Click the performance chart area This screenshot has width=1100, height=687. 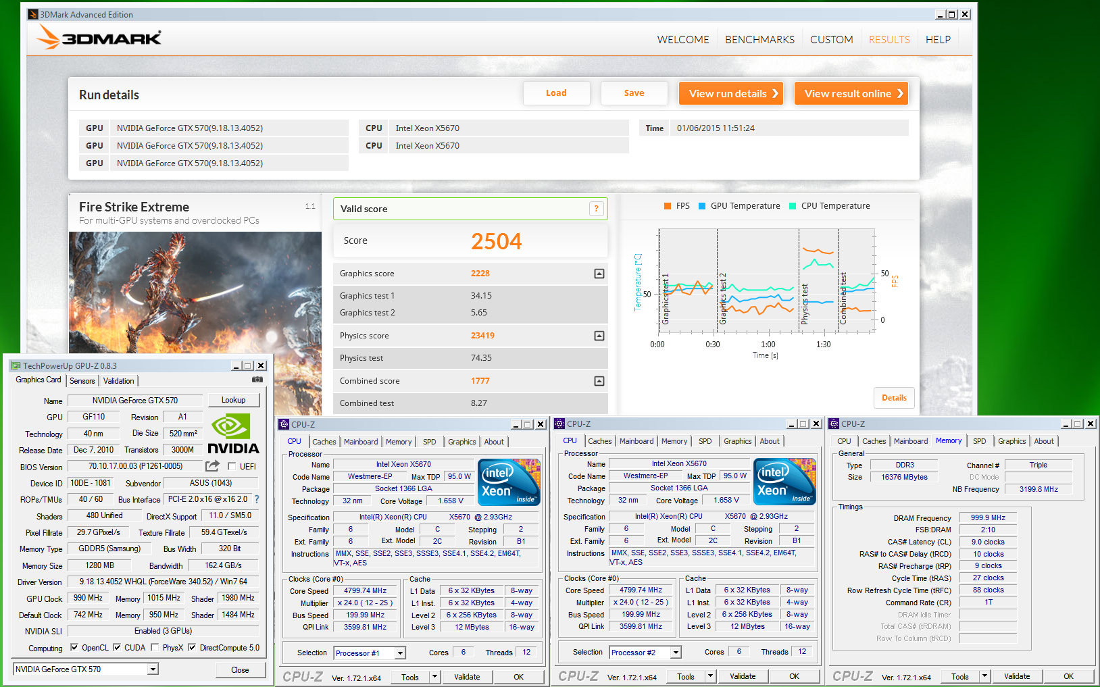[767, 280]
